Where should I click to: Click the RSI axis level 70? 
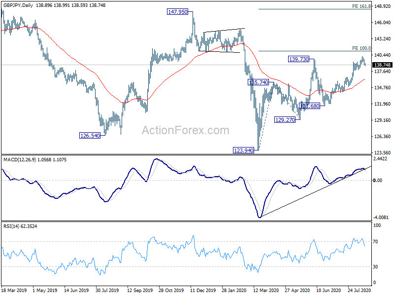point(375,242)
